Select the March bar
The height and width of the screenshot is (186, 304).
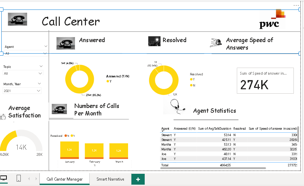119,151
